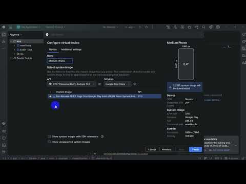Open the My Application project dropdown

[x=28, y=27]
